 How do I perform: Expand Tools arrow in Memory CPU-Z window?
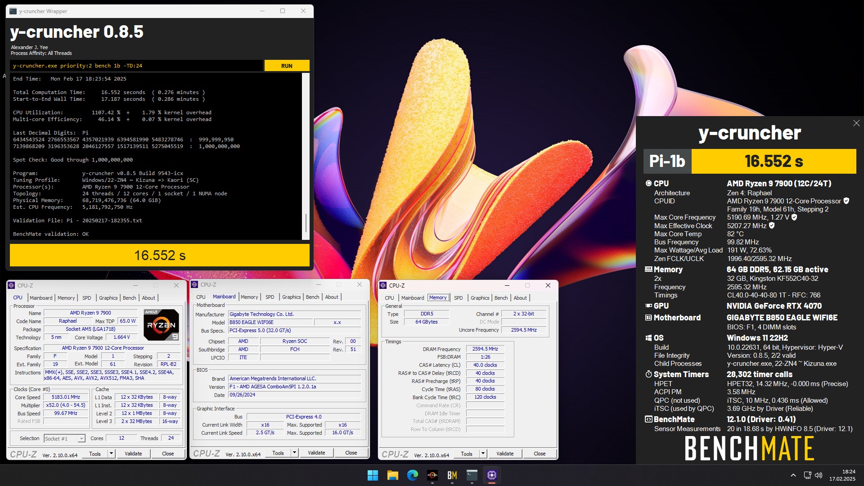click(483, 454)
